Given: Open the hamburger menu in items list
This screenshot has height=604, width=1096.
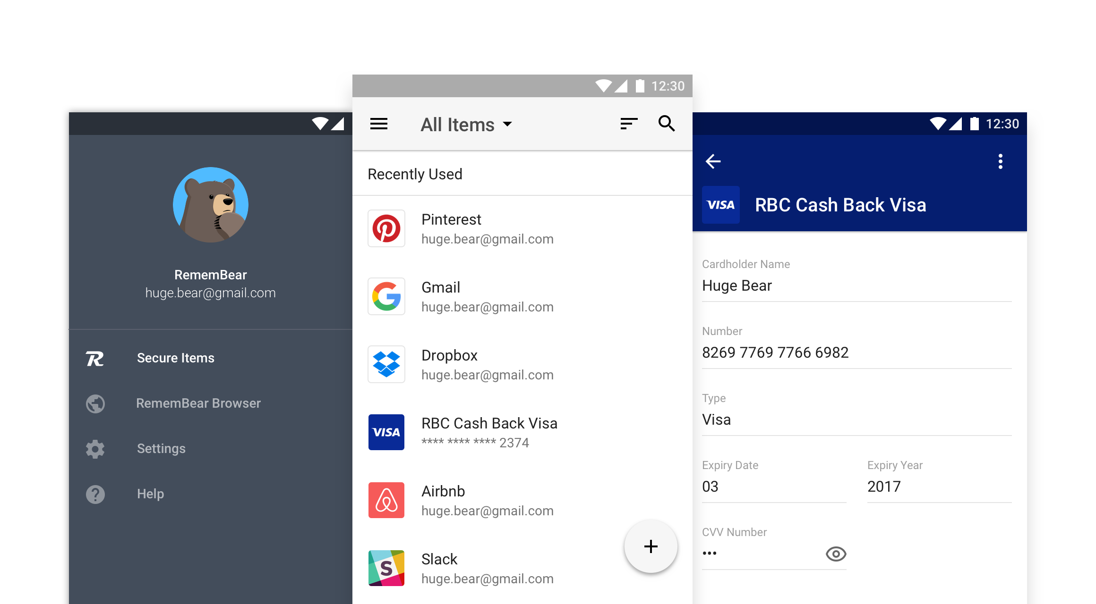Looking at the screenshot, I should pyautogui.click(x=379, y=124).
